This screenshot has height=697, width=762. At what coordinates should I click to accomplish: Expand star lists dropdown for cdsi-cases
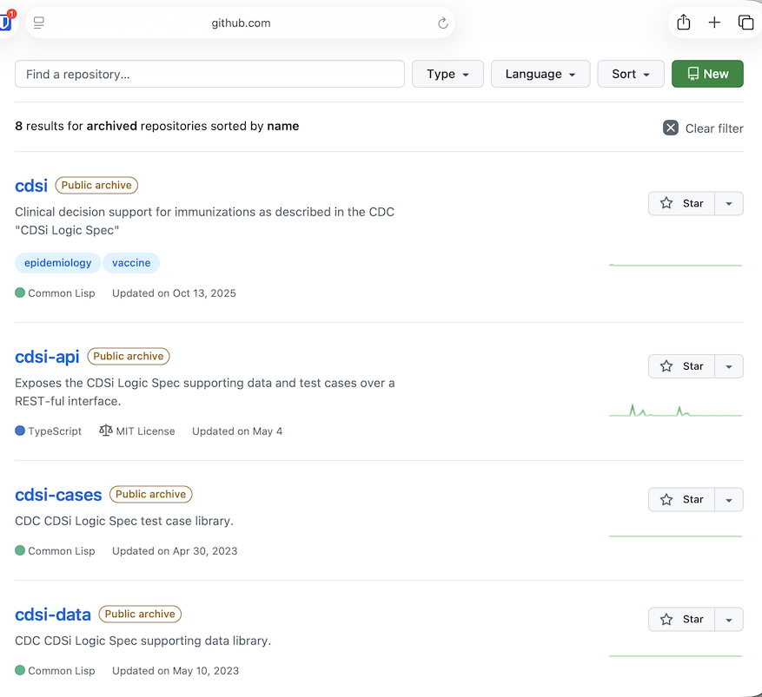[729, 499]
